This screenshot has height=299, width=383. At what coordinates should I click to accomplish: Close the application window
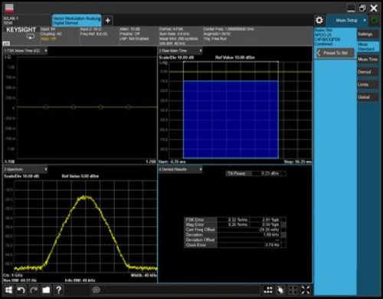click(x=374, y=8)
